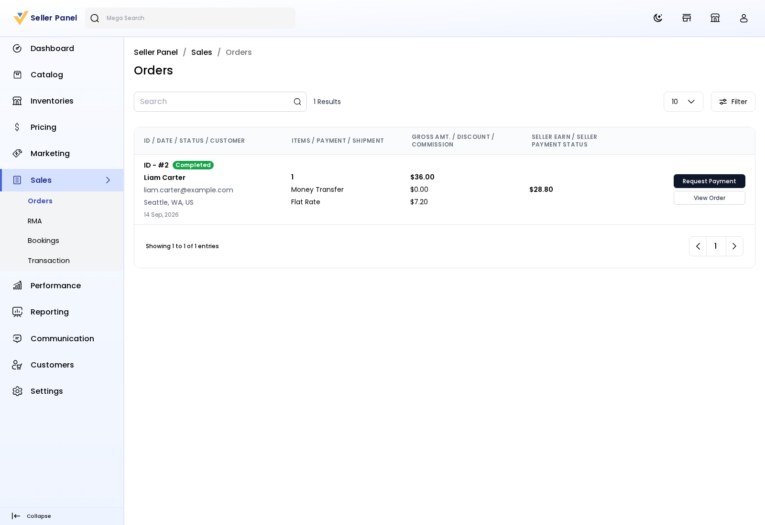Click the Filter sliders icon
The image size is (765, 525).
click(x=723, y=102)
